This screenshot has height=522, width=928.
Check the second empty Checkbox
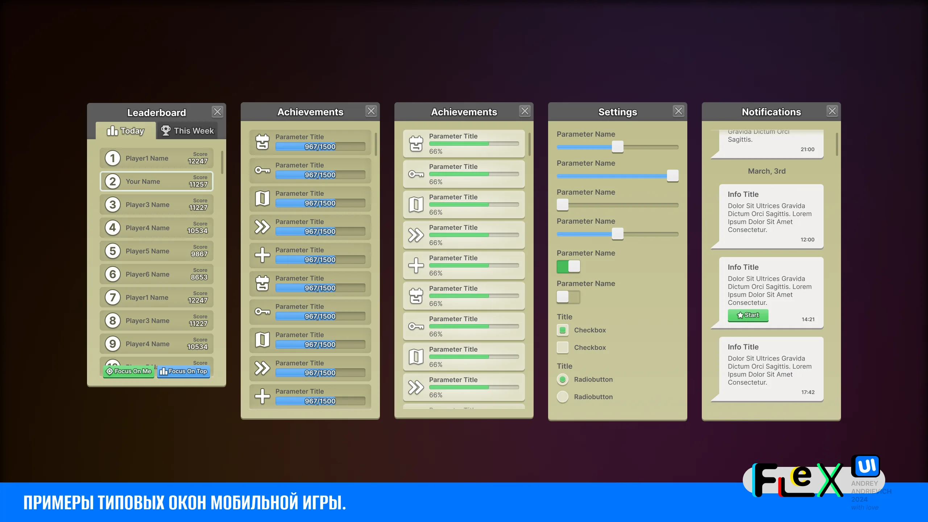click(563, 348)
